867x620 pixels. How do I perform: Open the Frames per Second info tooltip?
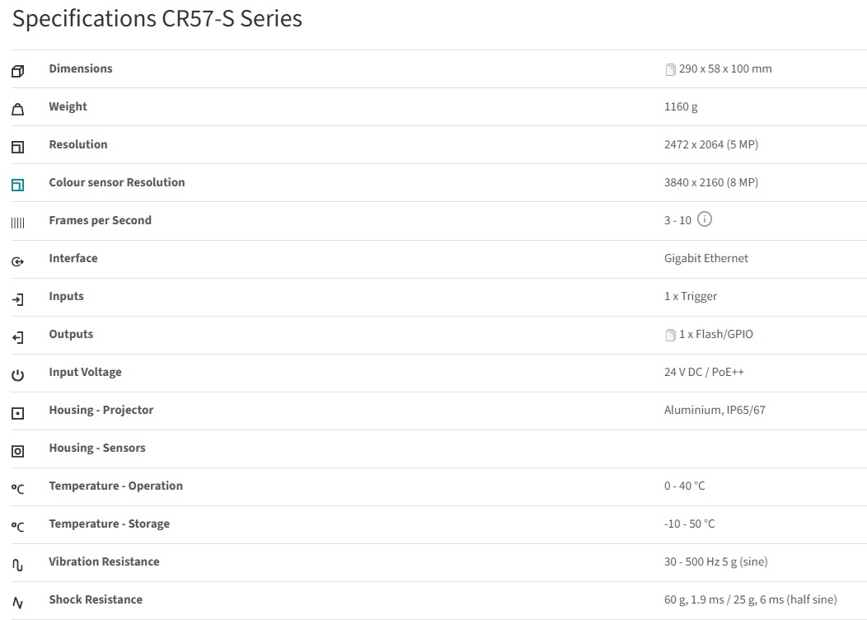coord(705,219)
